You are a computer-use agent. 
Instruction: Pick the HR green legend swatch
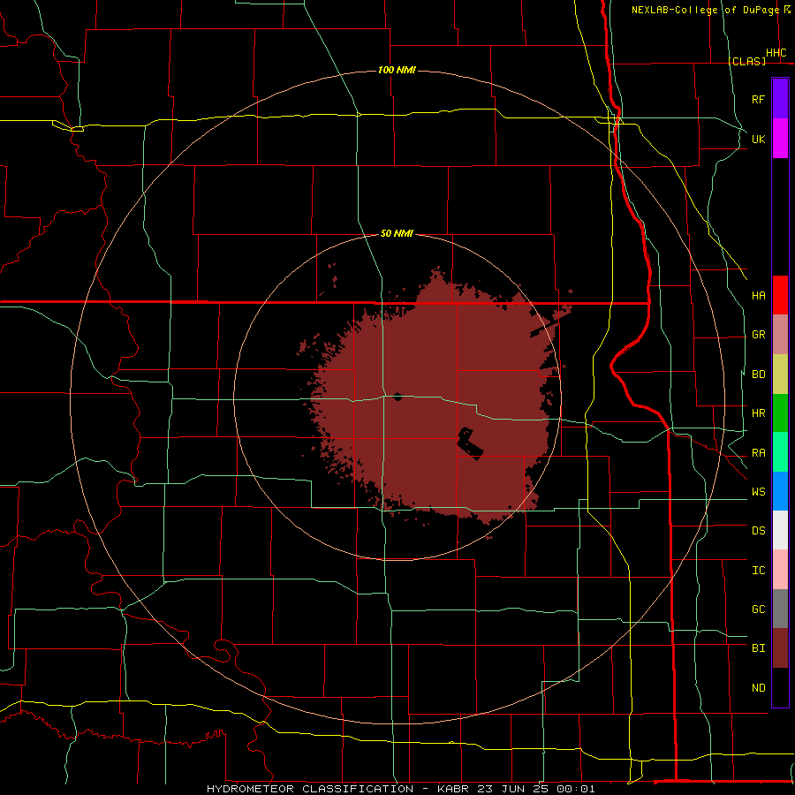[780, 413]
